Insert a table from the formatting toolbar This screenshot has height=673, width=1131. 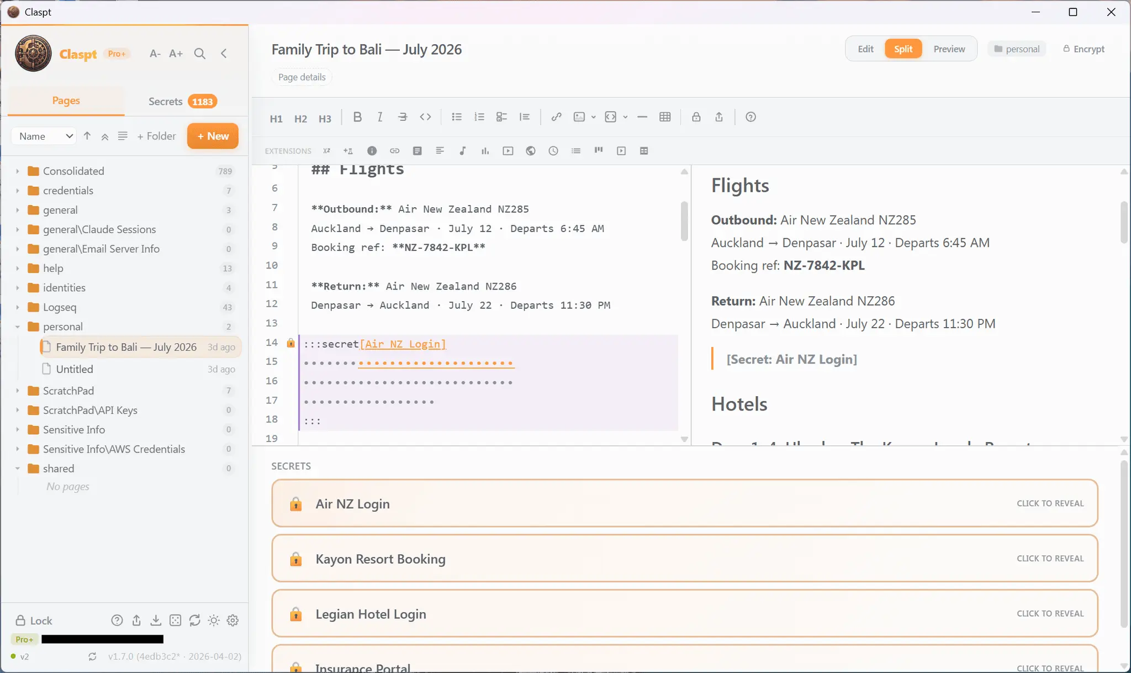coord(665,117)
